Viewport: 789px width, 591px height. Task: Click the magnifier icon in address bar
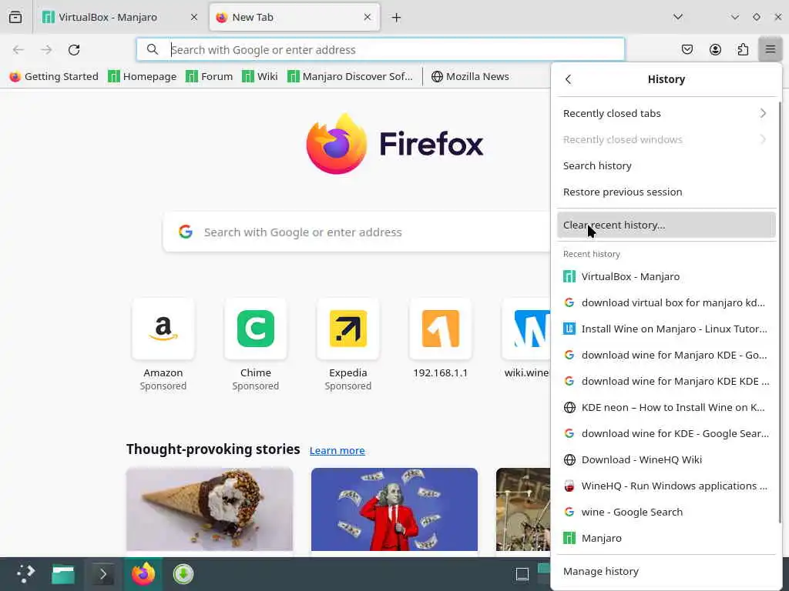pos(152,49)
